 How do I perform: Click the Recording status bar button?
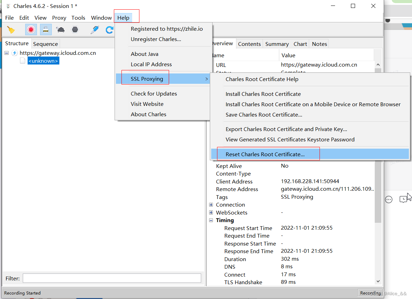[370, 293]
